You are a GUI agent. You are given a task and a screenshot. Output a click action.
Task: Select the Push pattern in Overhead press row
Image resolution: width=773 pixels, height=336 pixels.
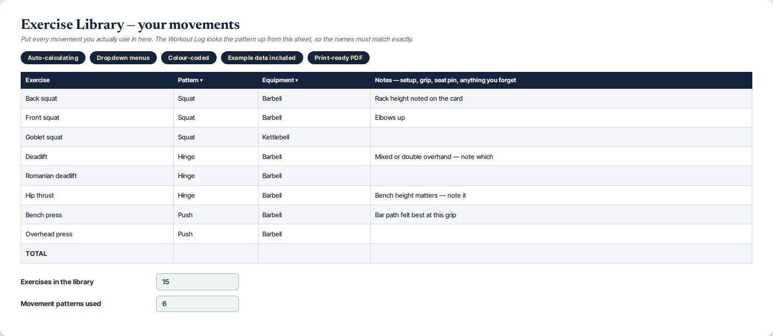[x=216, y=234]
